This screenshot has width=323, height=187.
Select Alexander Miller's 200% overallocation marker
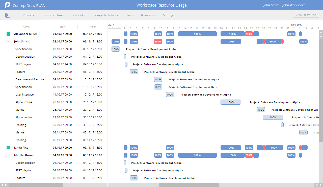[x=249, y=34]
